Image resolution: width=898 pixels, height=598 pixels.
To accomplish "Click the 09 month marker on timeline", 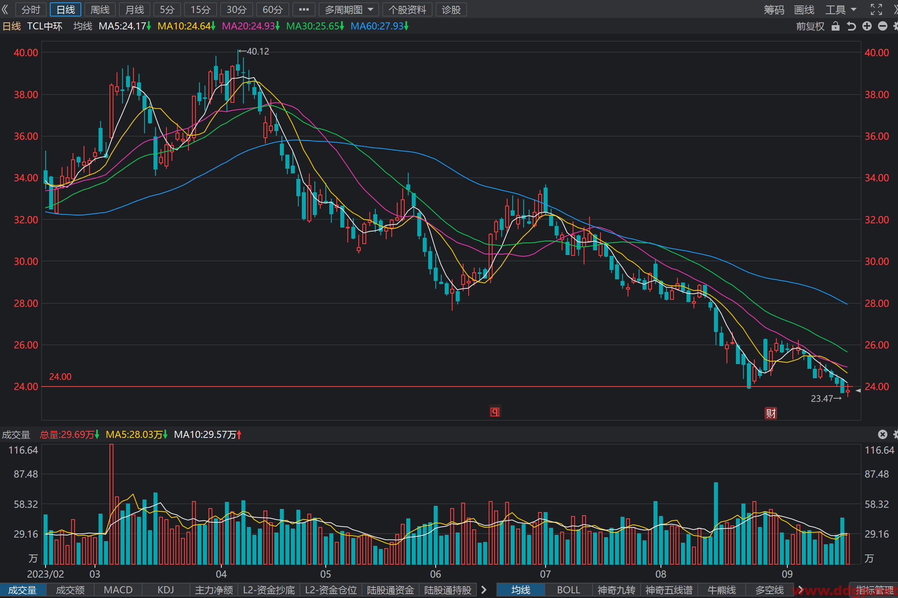I will click(787, 574).
